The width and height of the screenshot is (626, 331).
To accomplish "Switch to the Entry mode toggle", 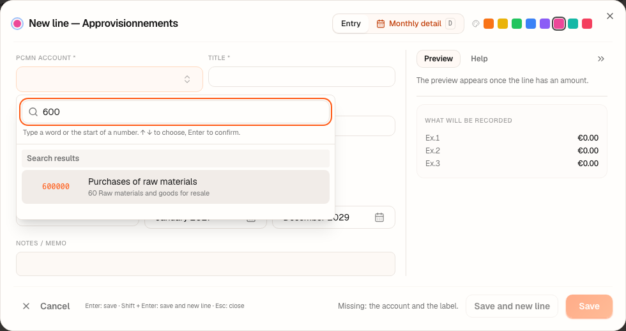I will [x=351, y=24].
